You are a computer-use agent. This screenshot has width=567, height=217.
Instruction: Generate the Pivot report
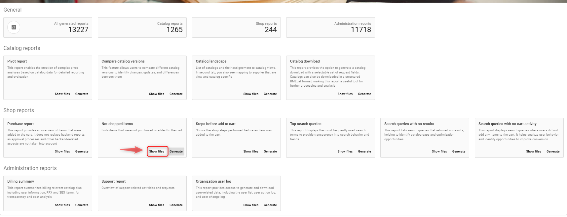pyautogui.click(x=82, y=94)
